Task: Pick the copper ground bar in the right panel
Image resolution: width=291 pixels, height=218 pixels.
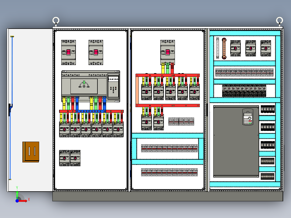Action: click(x=224, y=49)
